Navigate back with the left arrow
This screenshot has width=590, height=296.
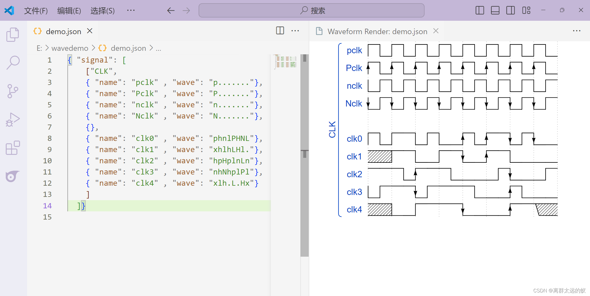click(171, 11)
